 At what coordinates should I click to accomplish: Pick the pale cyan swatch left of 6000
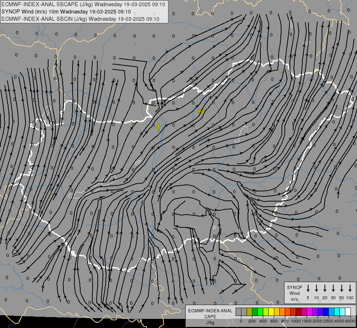342,312
